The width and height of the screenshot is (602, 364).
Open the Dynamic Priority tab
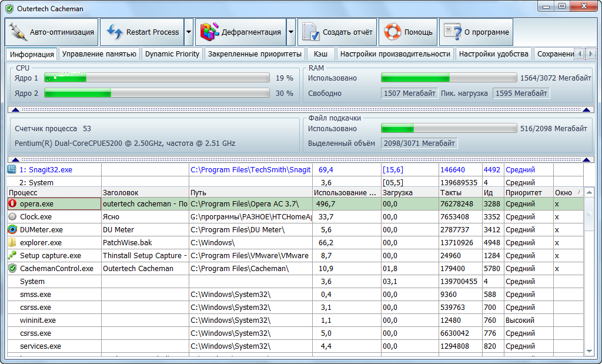click(x=172, y=54)
